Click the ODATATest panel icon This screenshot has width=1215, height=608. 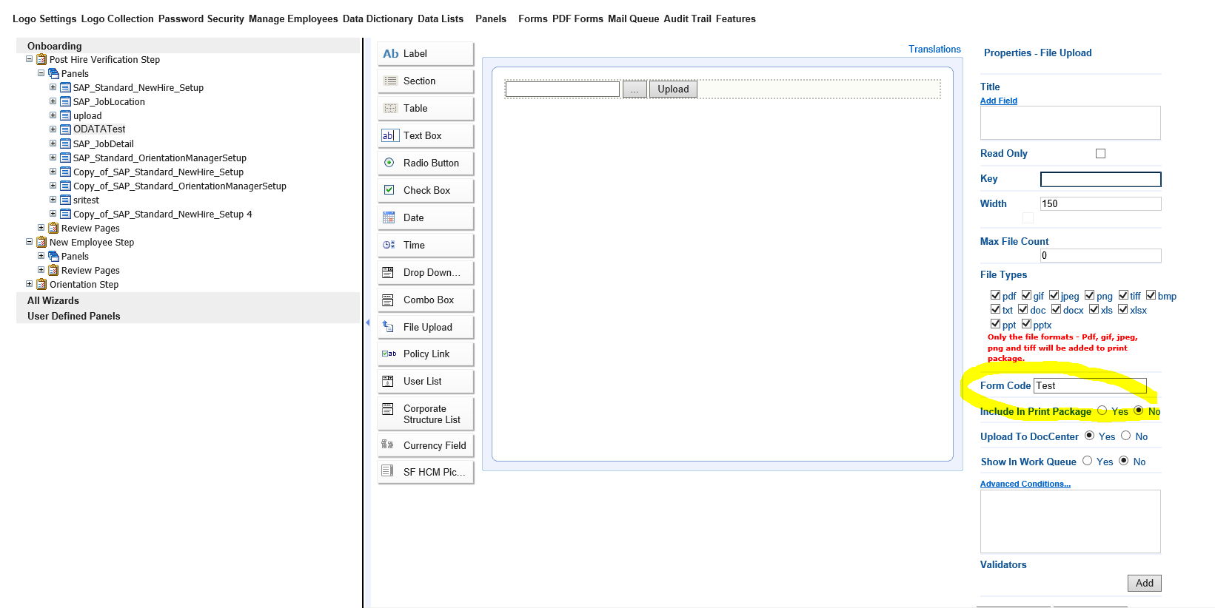click(x=65, y=129)
